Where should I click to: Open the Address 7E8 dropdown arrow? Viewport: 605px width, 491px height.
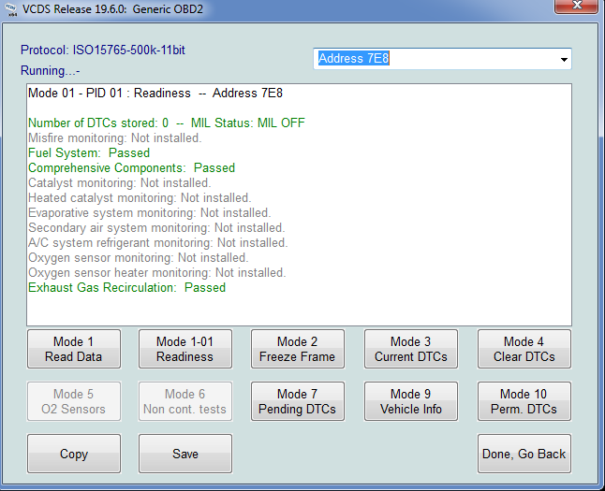[x=564, y=59]
